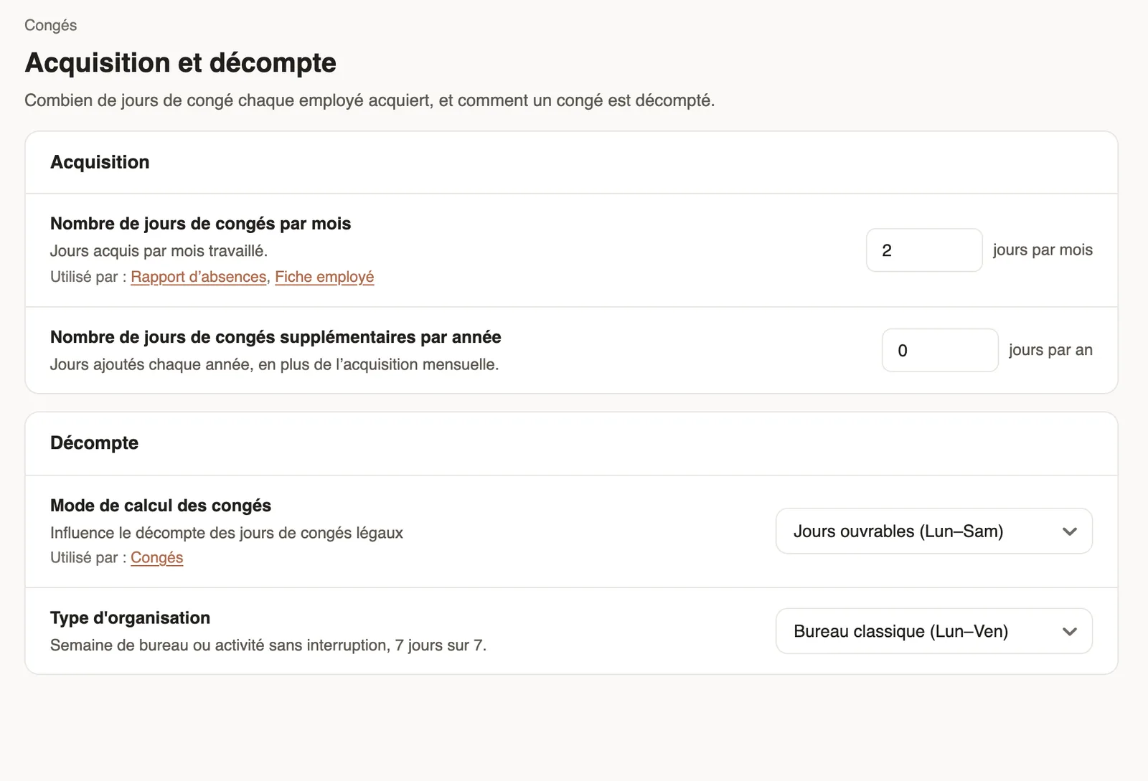Follow the Congés link under Mode de calcul
Screen dimensions: 1148x781
pos(157,557)
